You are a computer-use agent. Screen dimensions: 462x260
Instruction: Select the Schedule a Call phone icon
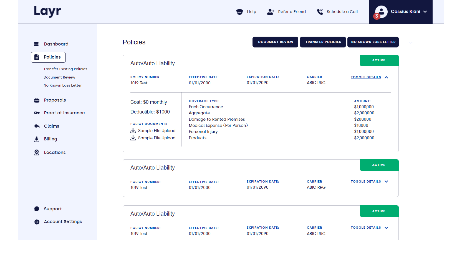320,12
